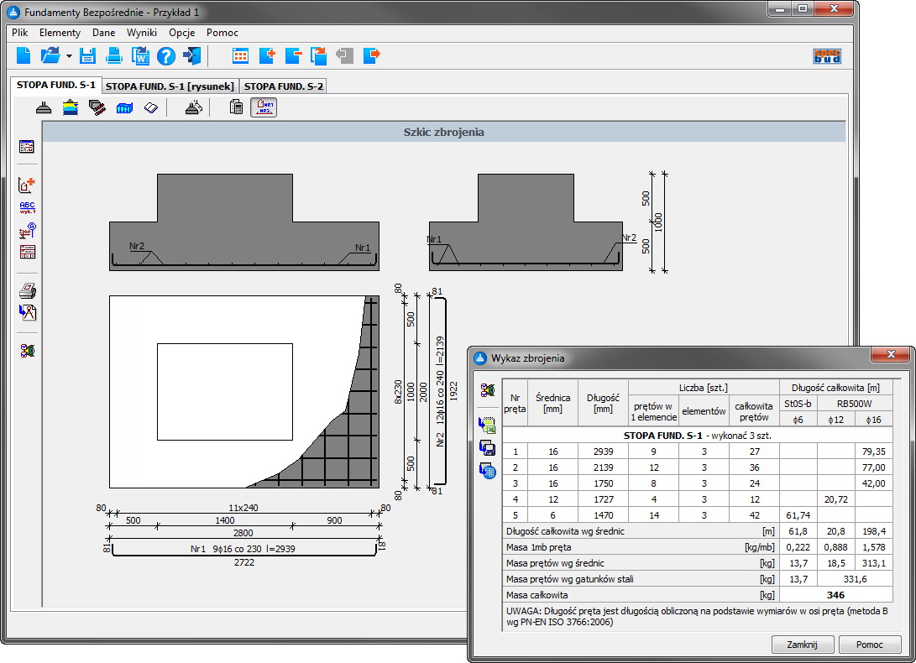Open the Wyniki menu

[142, 33]
